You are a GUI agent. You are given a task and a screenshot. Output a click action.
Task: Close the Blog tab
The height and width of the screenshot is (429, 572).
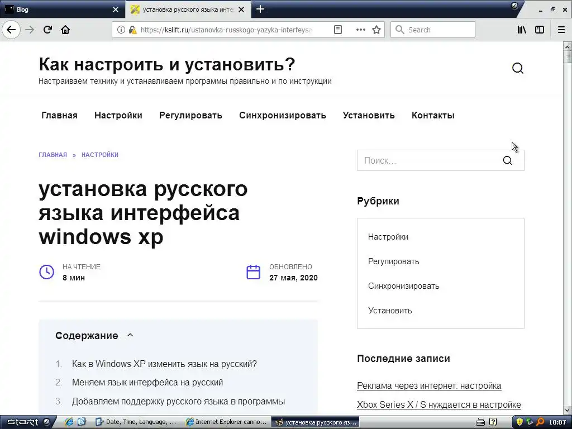tap(116, 9)
